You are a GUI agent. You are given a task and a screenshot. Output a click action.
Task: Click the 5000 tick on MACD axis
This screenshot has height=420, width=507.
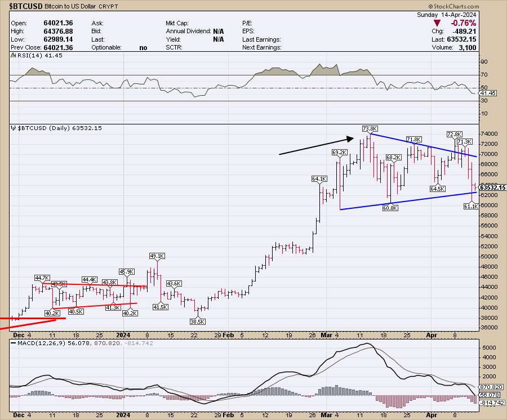tap(489, 347)
